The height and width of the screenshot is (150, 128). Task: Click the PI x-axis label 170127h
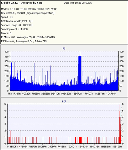pyautogui.click(x=88, y=94)
